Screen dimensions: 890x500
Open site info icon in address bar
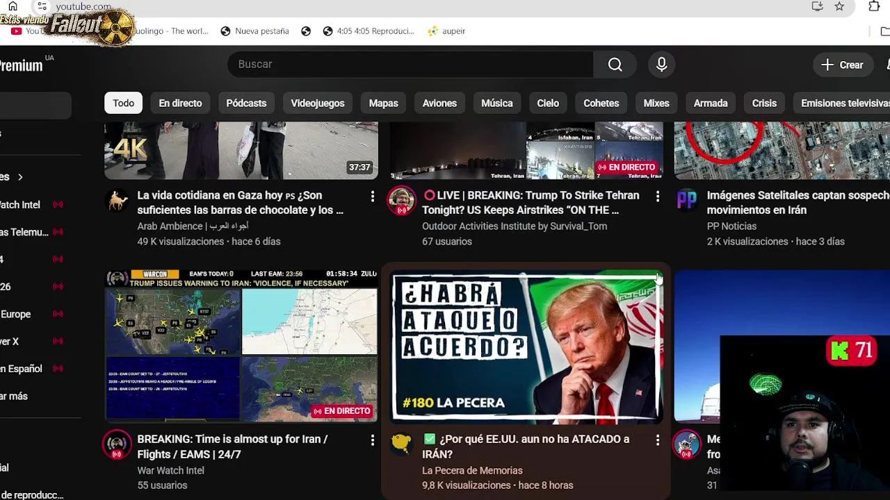pyautogui.click(x=42, y=6)
